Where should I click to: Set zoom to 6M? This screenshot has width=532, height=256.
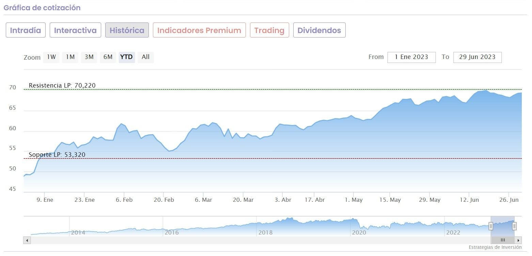pyautogui.click(x=108, y=57)
